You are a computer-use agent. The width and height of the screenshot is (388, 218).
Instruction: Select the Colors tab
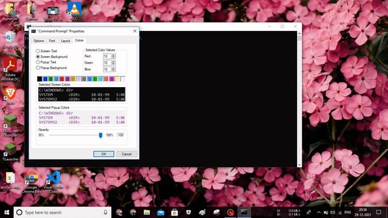[79, 41]
